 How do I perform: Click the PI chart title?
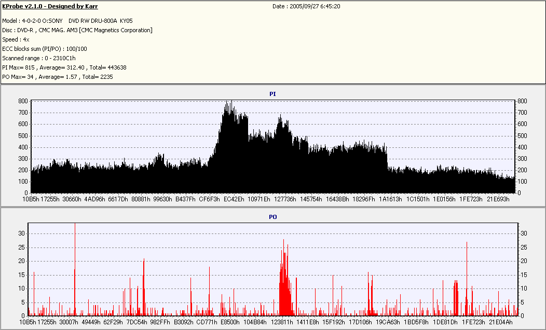[272, 94]
